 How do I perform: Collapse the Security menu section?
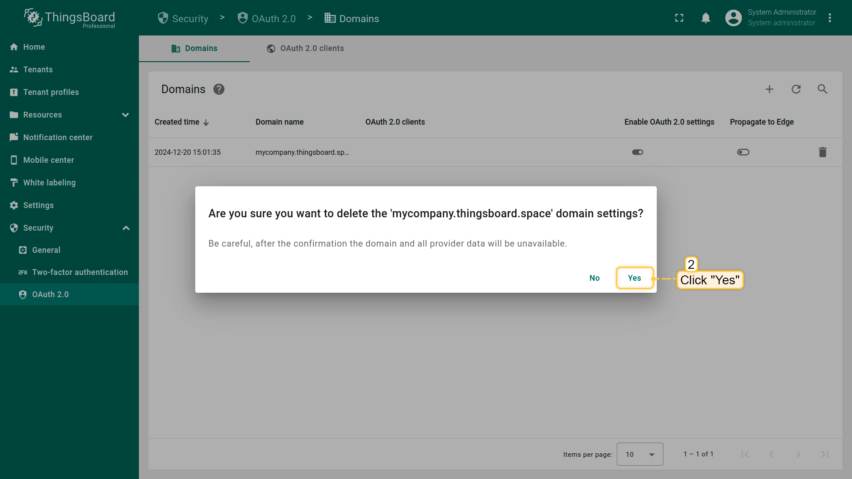(126, 228)
